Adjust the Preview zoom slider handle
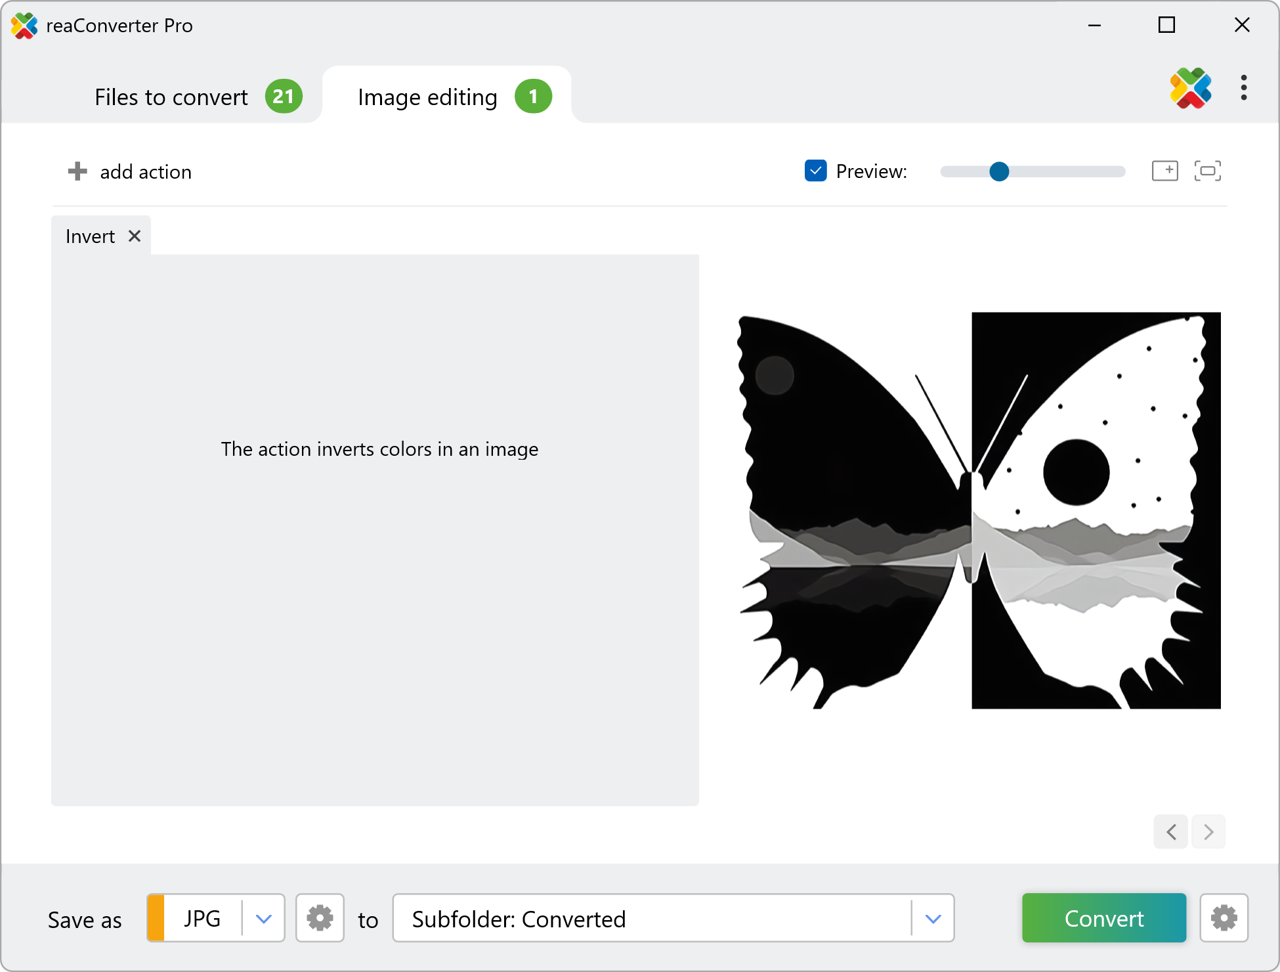 tap(998, 171)
